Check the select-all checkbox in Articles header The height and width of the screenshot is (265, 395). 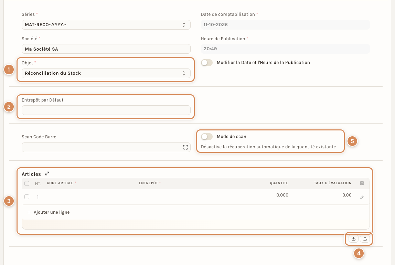tap(27, 183)
